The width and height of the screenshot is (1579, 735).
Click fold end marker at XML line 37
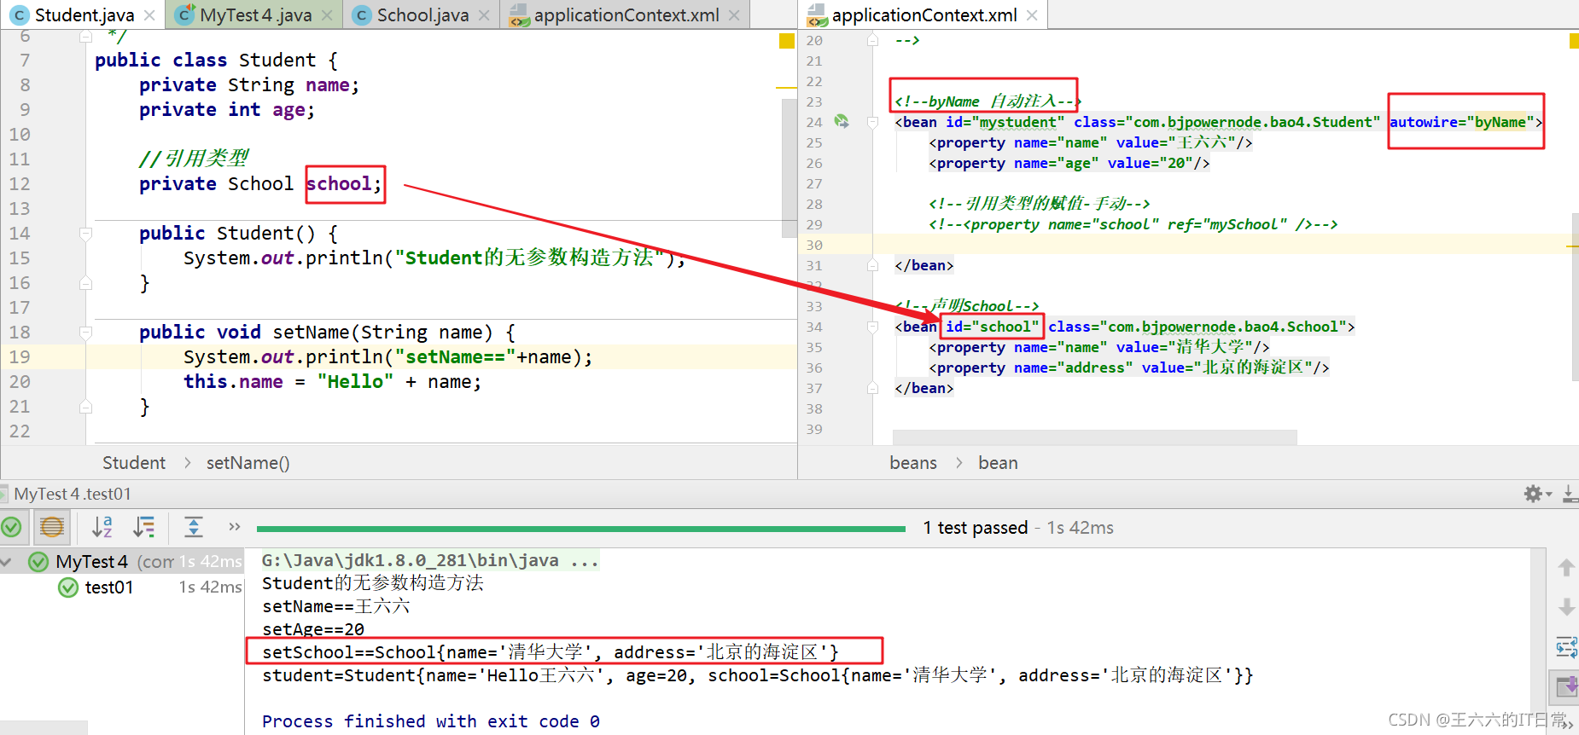pos(872,389)
